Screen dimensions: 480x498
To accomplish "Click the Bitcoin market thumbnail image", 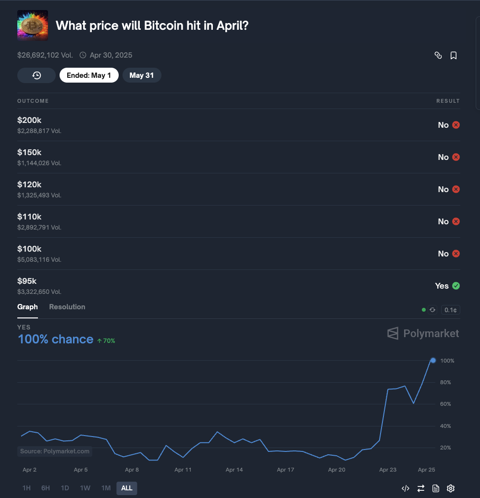I will [33, 25].
